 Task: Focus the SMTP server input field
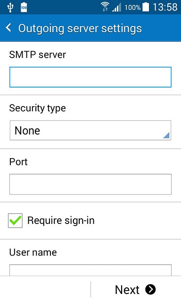pos(90,77)
